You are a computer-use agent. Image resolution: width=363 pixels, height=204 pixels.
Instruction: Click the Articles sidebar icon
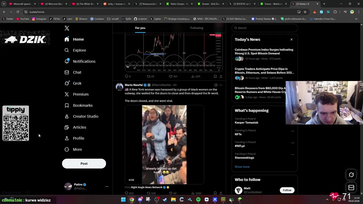pos(67,127)
